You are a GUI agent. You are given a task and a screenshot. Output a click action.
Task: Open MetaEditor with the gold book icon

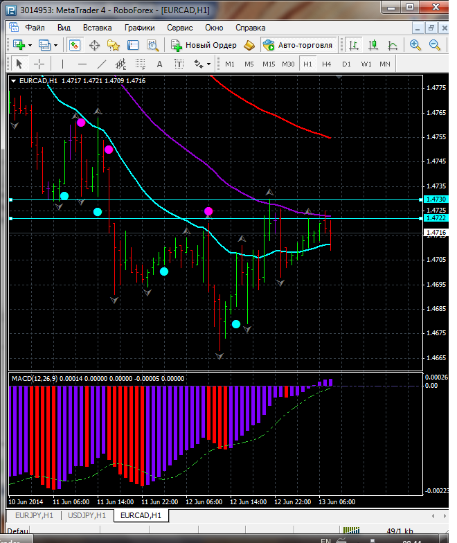click(249, 45)
